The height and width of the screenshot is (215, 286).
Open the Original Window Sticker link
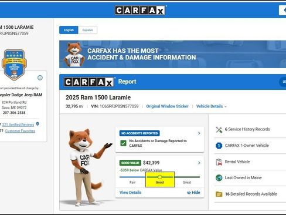(x=168, y=106)
